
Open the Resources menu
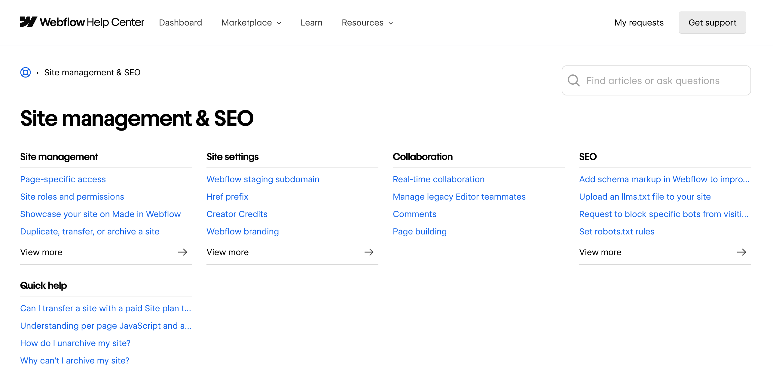click(367, 23)
